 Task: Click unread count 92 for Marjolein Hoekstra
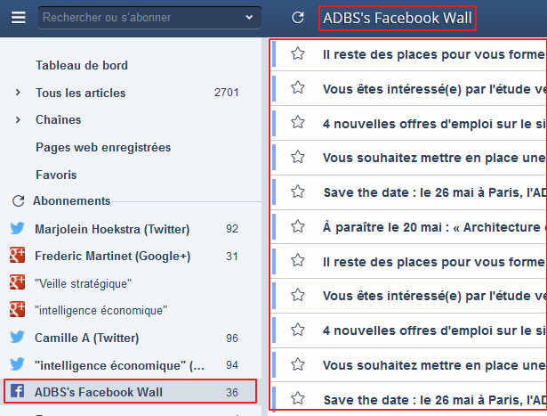pyautogui.click(x=232, y=229)
